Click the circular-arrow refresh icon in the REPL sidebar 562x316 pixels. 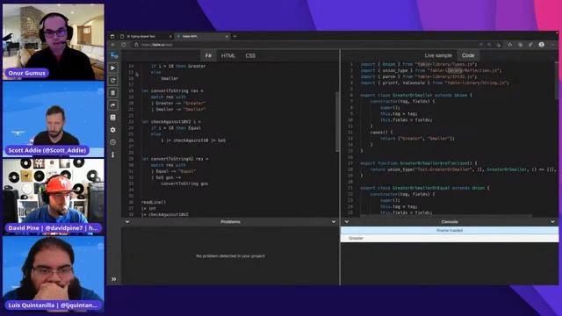pos(113,80)
